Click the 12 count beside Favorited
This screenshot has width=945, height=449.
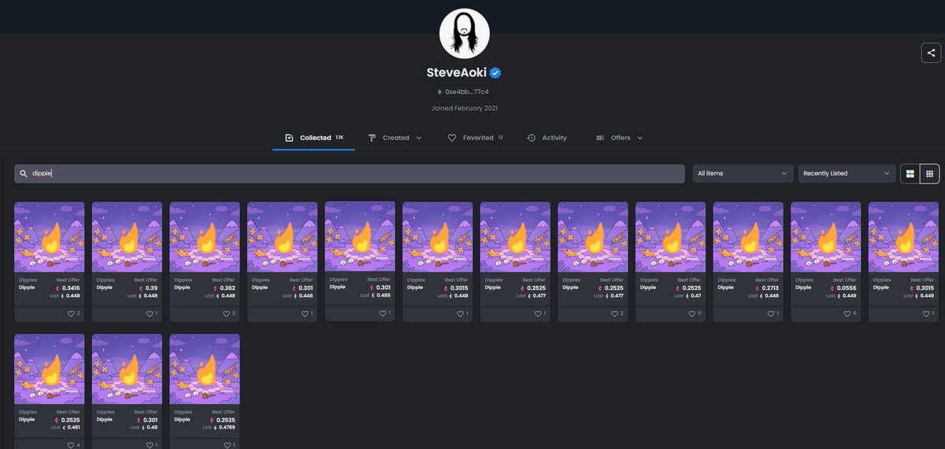(x=500, y=138)
